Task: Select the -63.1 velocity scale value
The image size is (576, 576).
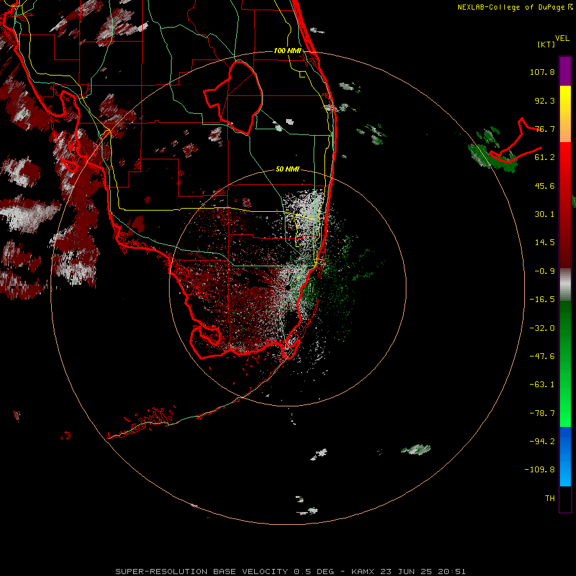Action: (x=542, y=385)
